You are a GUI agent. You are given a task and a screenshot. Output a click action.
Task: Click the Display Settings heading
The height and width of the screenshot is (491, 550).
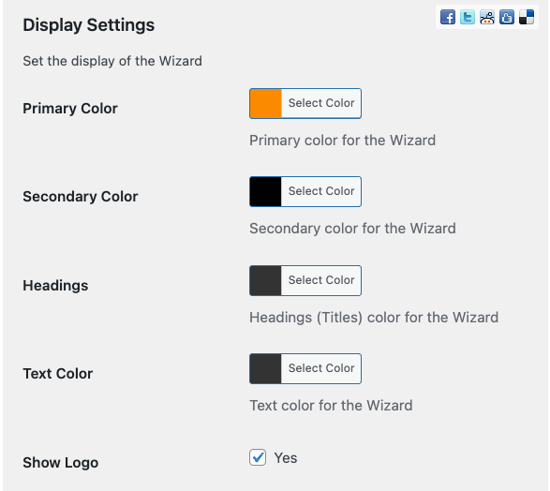point(88,25)
